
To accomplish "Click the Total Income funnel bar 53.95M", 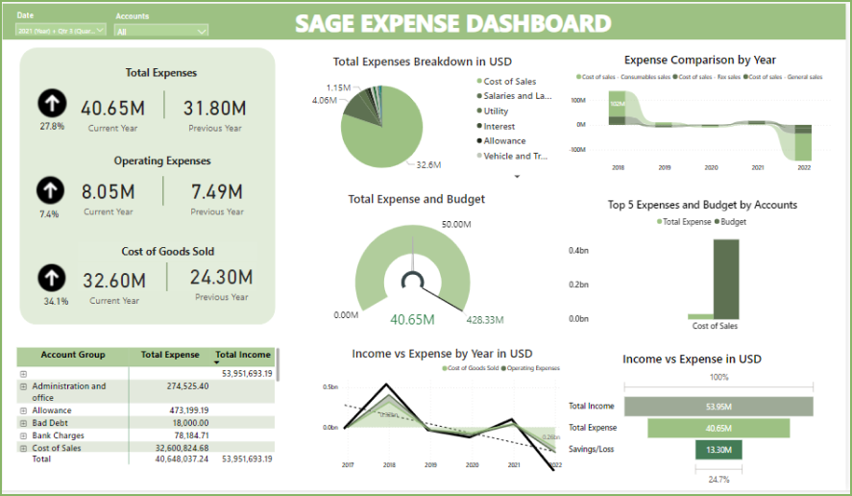I will point(718,407).
